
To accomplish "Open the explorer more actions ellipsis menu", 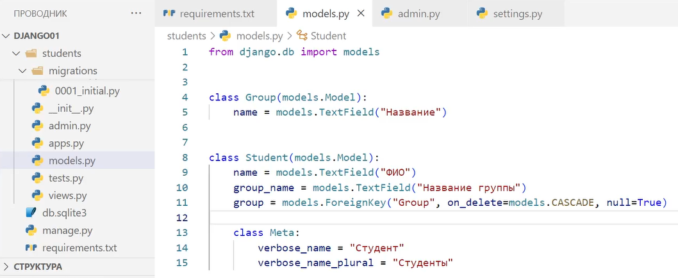I will click(136, 13).
